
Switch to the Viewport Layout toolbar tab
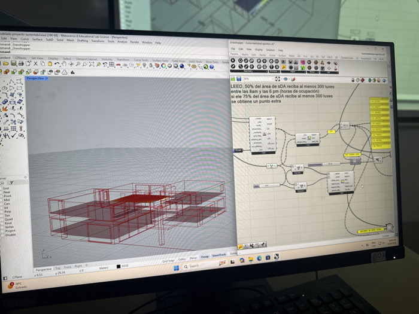pyautogui.click(x=86, y=59)
